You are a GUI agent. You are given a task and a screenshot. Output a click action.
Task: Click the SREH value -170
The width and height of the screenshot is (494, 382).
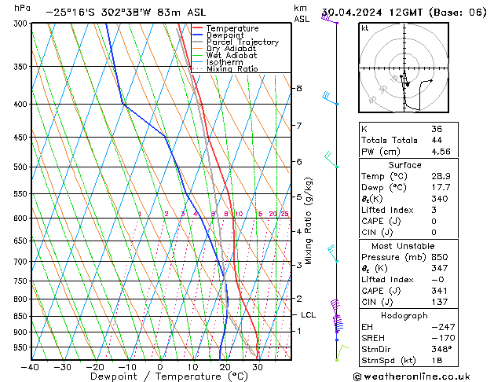point(443,338)
